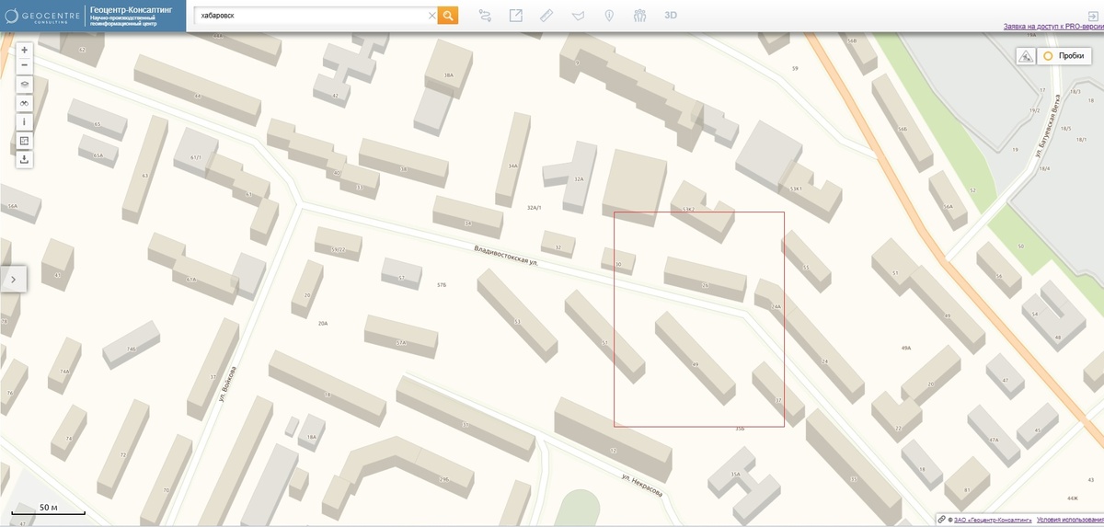Click in the хабаровск search field
Image resolution: width=1104 pixels, height=527 pixels.
[311, 16]
